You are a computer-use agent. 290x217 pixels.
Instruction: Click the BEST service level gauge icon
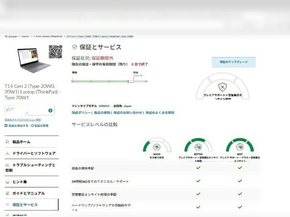(240, 147)
